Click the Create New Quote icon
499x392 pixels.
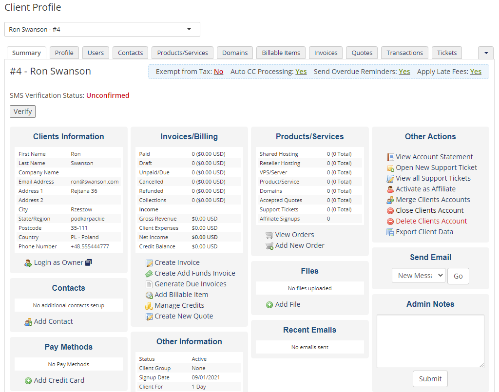click(x=149, y=317)
